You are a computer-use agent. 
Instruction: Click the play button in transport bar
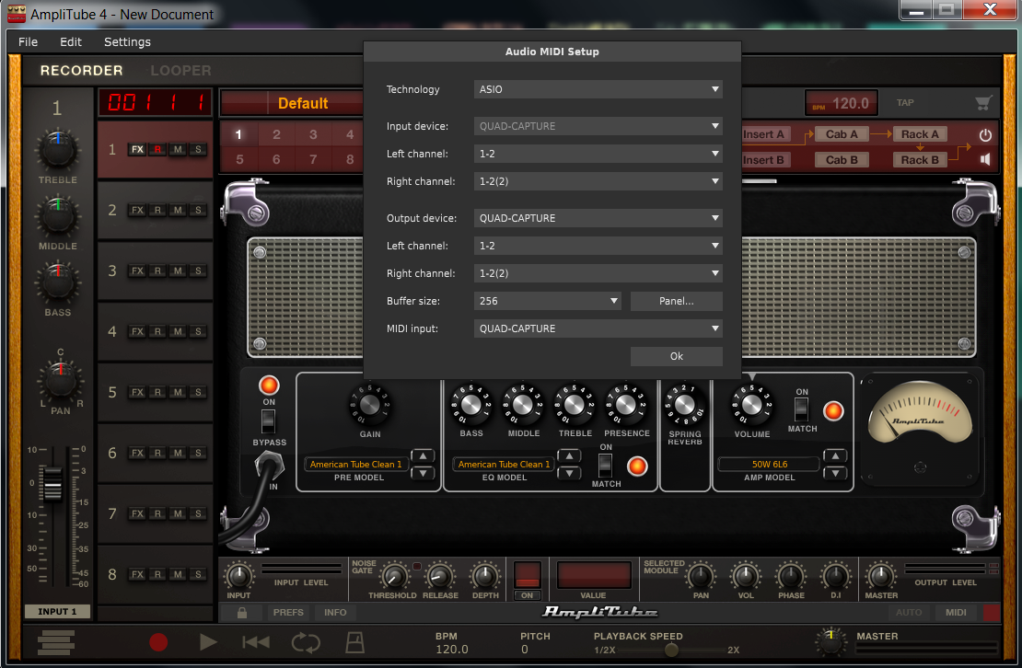pos(209,642)
